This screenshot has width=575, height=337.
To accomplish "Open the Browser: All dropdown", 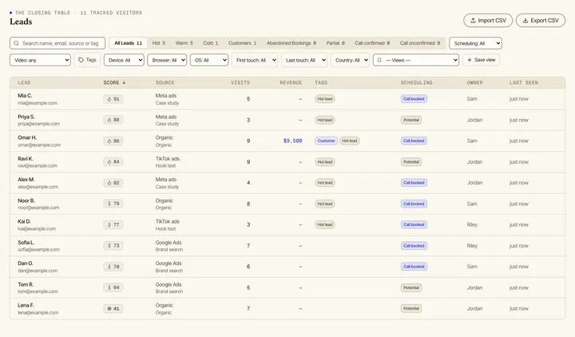I will 167,60.
